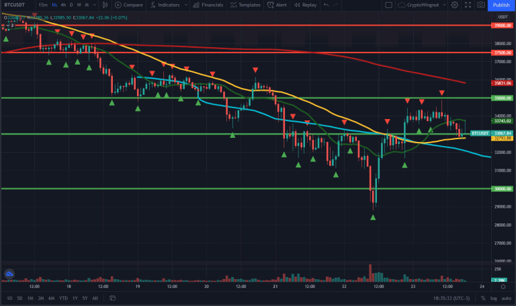Select the 5Y date range
This screenshot has width=516, height=306.
coord(85,298)
